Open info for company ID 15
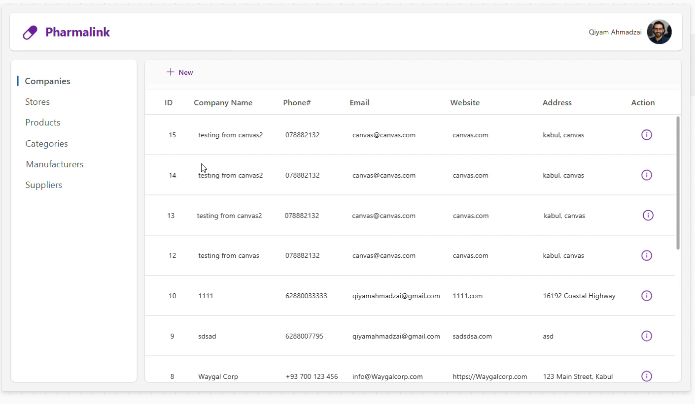Viewport: 695px width, 404px height. (x=646, y=135)
